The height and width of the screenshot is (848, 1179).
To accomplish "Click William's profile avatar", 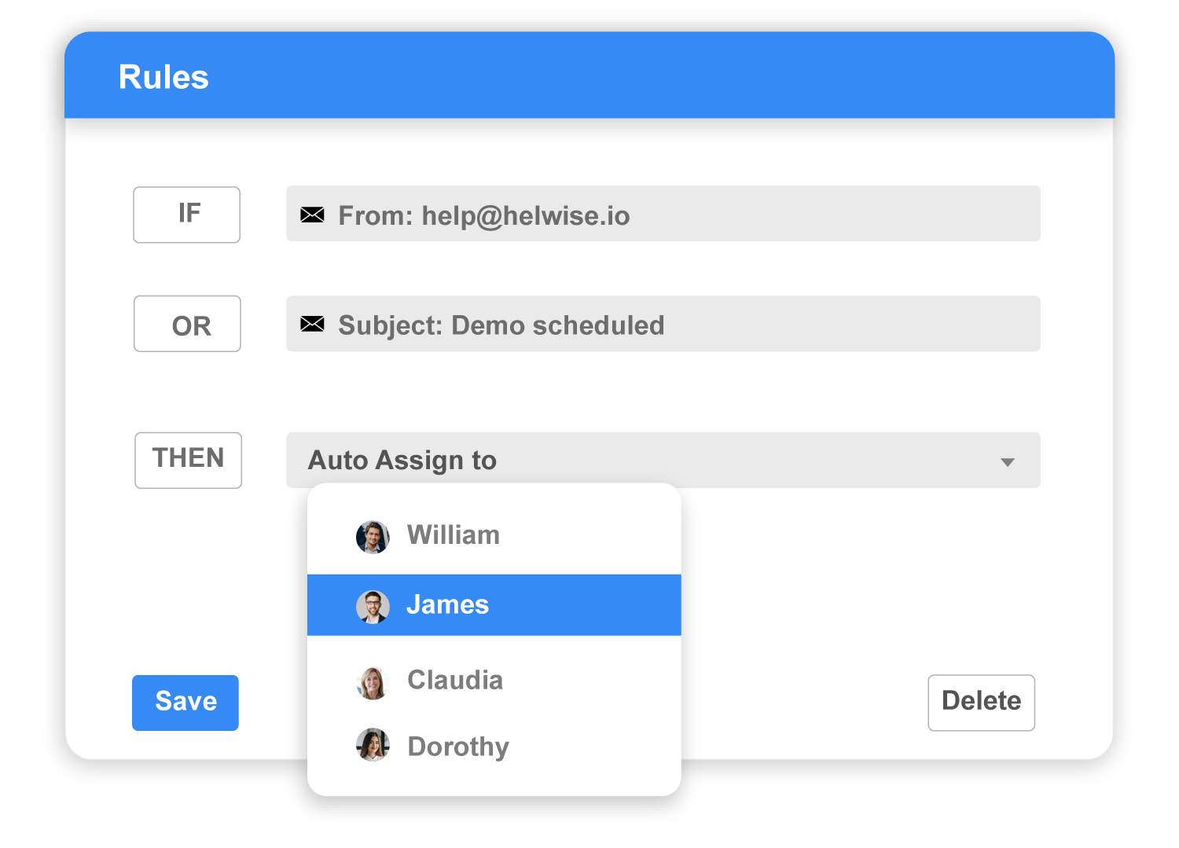I will [x=373, y=537].
